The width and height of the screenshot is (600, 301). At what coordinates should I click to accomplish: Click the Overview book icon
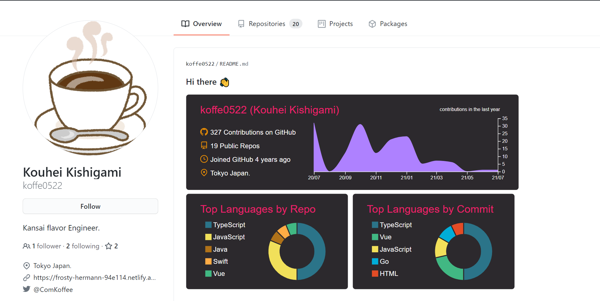[185, 24]
